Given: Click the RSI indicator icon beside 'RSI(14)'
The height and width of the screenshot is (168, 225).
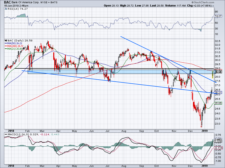Looking at the screenshot, I should (x=6, y=9).
